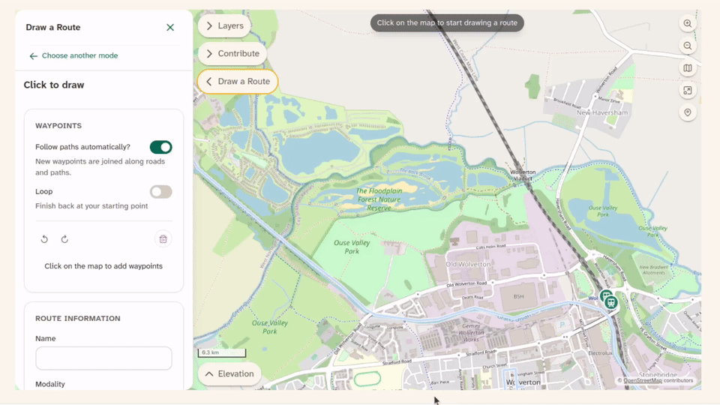Click the WAYPOINTS section heading
Viewport: 720px width, 405px height.
[x=58, y=126]
